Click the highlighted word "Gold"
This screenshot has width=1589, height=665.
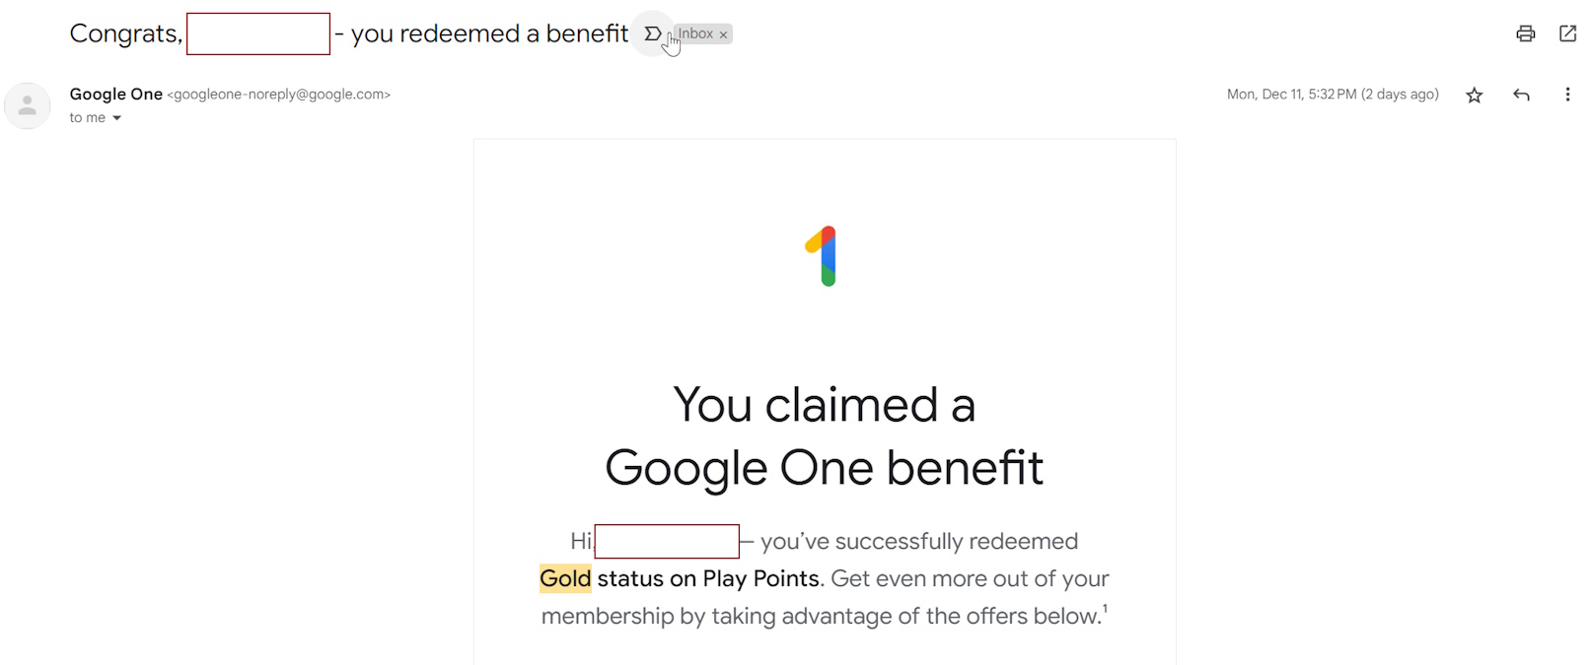click(x=565, y=579)
